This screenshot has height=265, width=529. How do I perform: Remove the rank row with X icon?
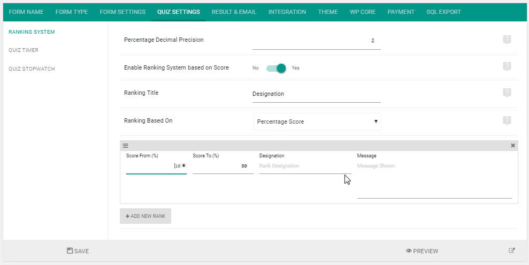pyautogui.click(x=513, y=146)
